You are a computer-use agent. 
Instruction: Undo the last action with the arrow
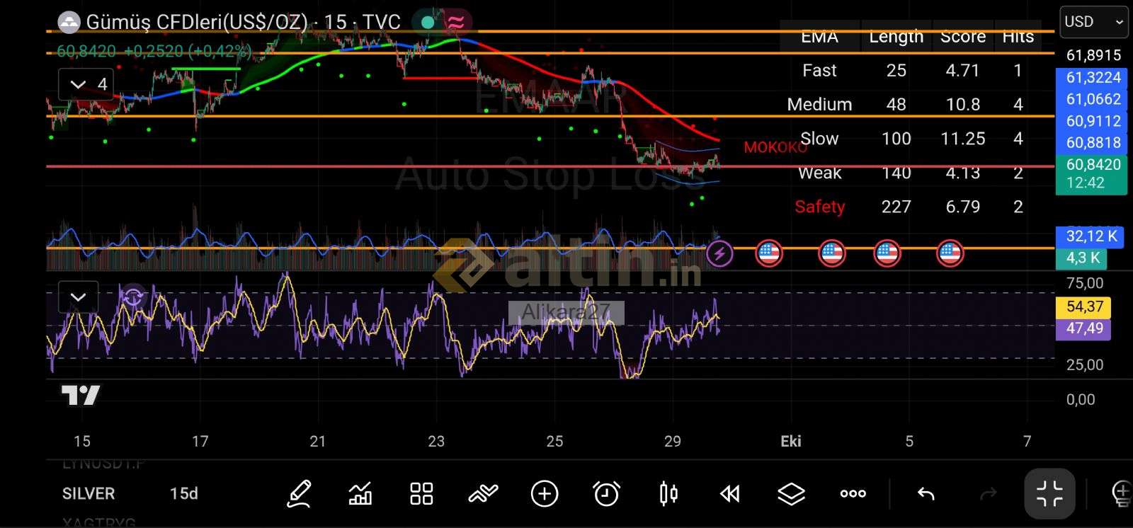point(926,493)
